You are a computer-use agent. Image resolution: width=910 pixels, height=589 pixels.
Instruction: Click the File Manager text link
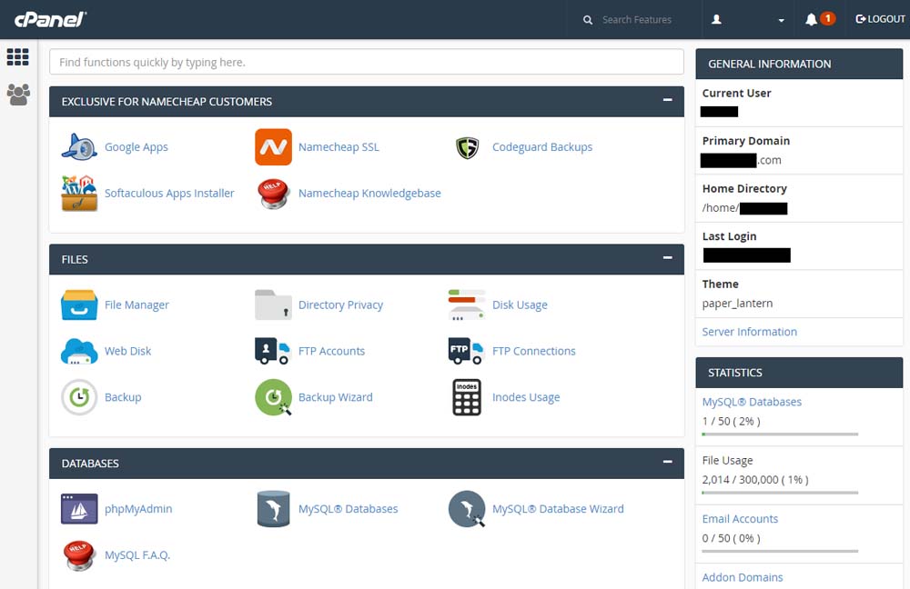click(136, 304)
